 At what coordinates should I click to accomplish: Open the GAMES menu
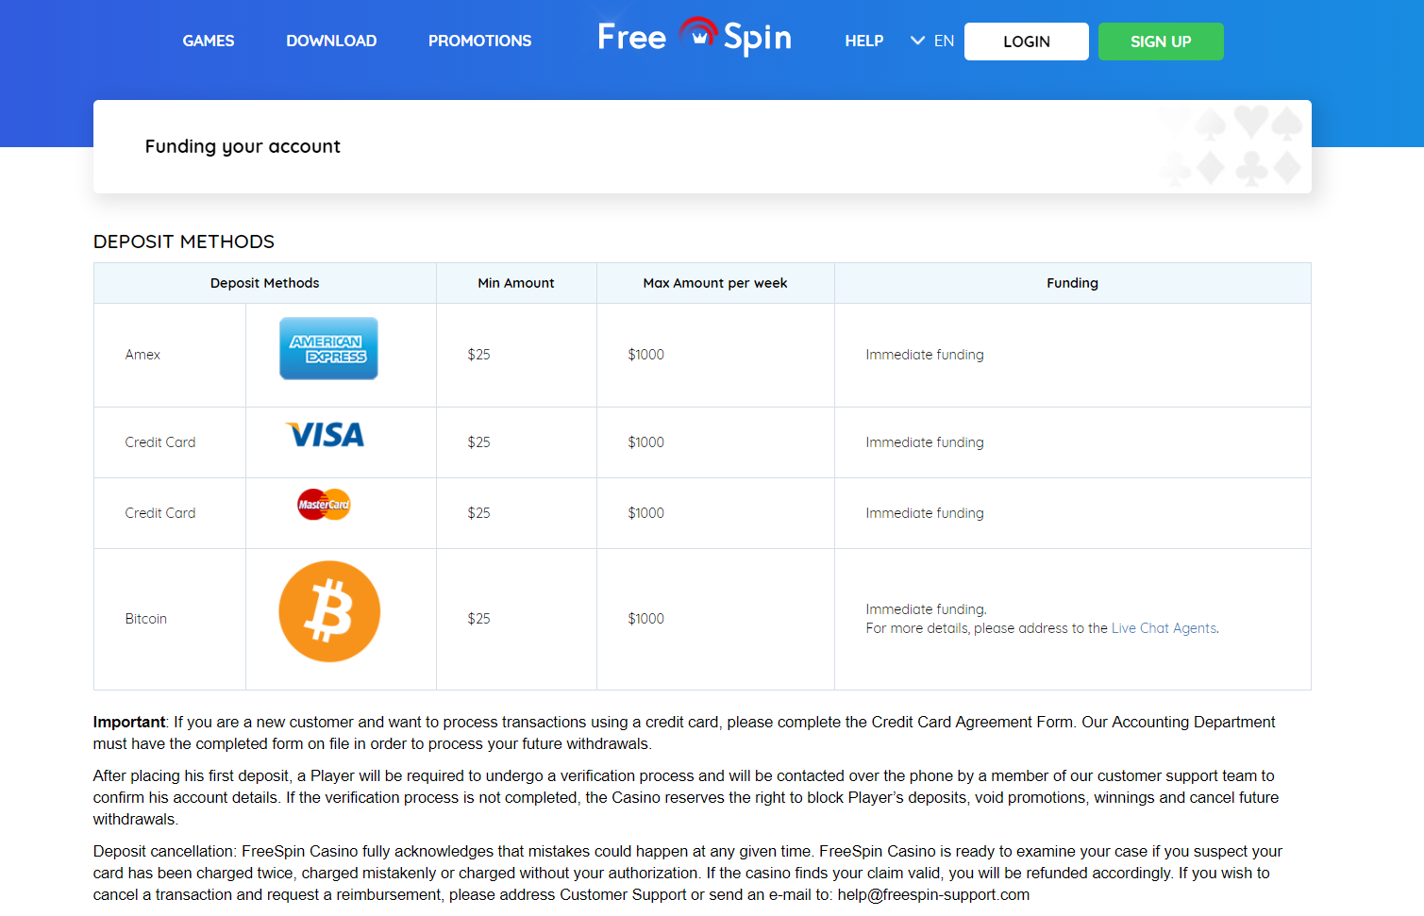pos(209,41)
